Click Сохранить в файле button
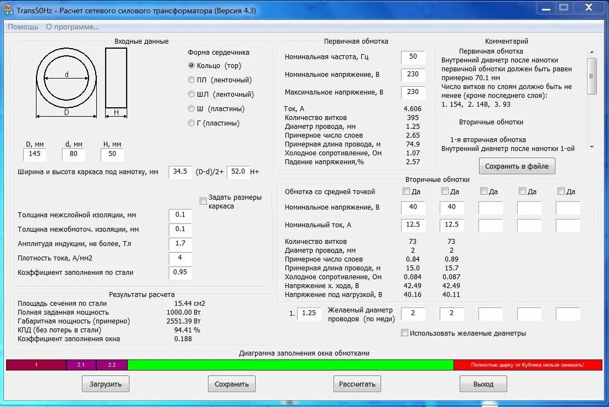Image resolution: width=609 pixels, height=407 pixels. (517, 166)
